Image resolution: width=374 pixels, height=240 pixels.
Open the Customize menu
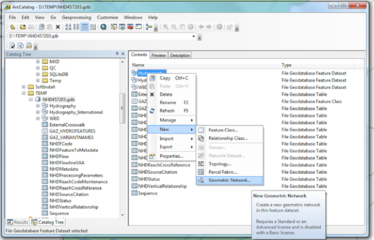pyautogui.click(x=108, y=17)
